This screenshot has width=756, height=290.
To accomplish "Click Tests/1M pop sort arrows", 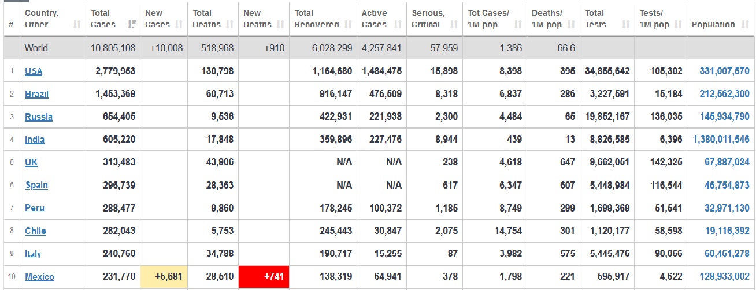I will [x=679, y=25].
